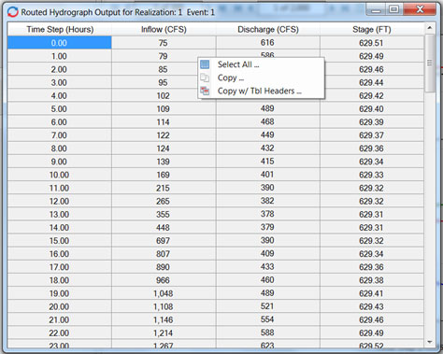Select time step cell 13.00
443x354 pixels.
tap(60, 214)
